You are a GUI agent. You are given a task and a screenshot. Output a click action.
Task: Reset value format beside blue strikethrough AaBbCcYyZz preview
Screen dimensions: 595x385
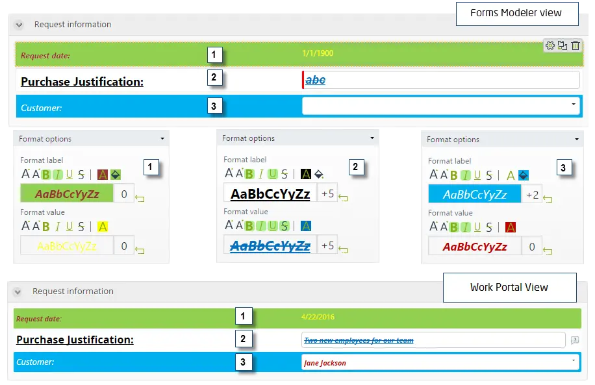pyautogui.click(x=344, y=249)
